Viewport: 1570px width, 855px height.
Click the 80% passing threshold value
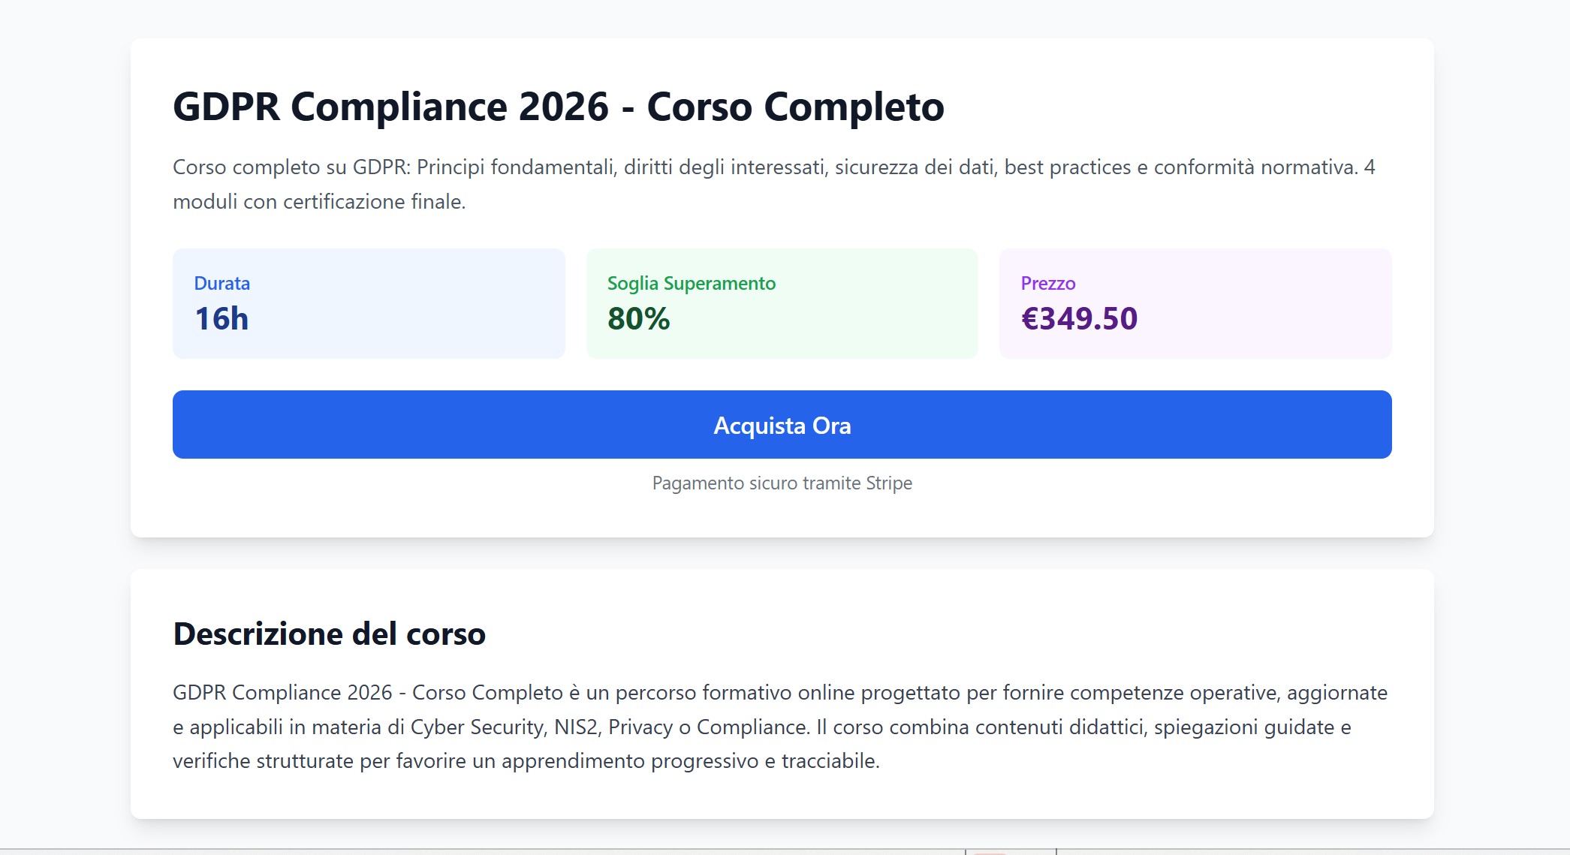pyautogui.click(x=638, y=318)
